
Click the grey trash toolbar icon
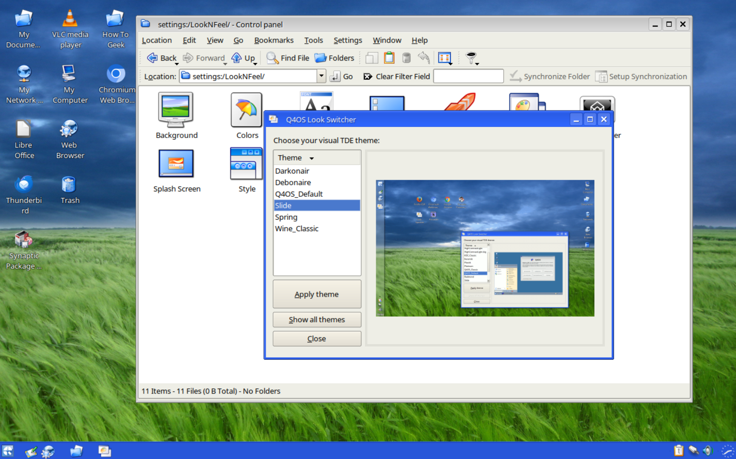pos(406,58)
